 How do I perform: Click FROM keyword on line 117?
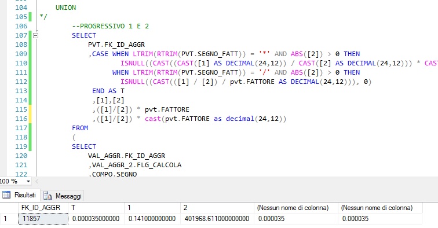tap(80, 128)
